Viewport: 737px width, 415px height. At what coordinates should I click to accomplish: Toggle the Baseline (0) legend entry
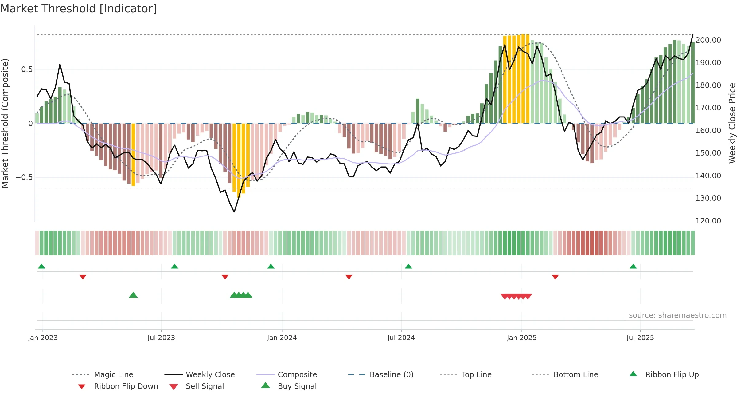click(381, 374)
